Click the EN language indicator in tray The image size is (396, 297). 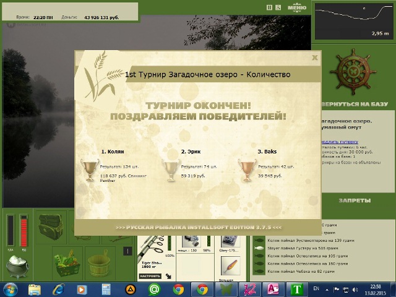click(316, 288)
